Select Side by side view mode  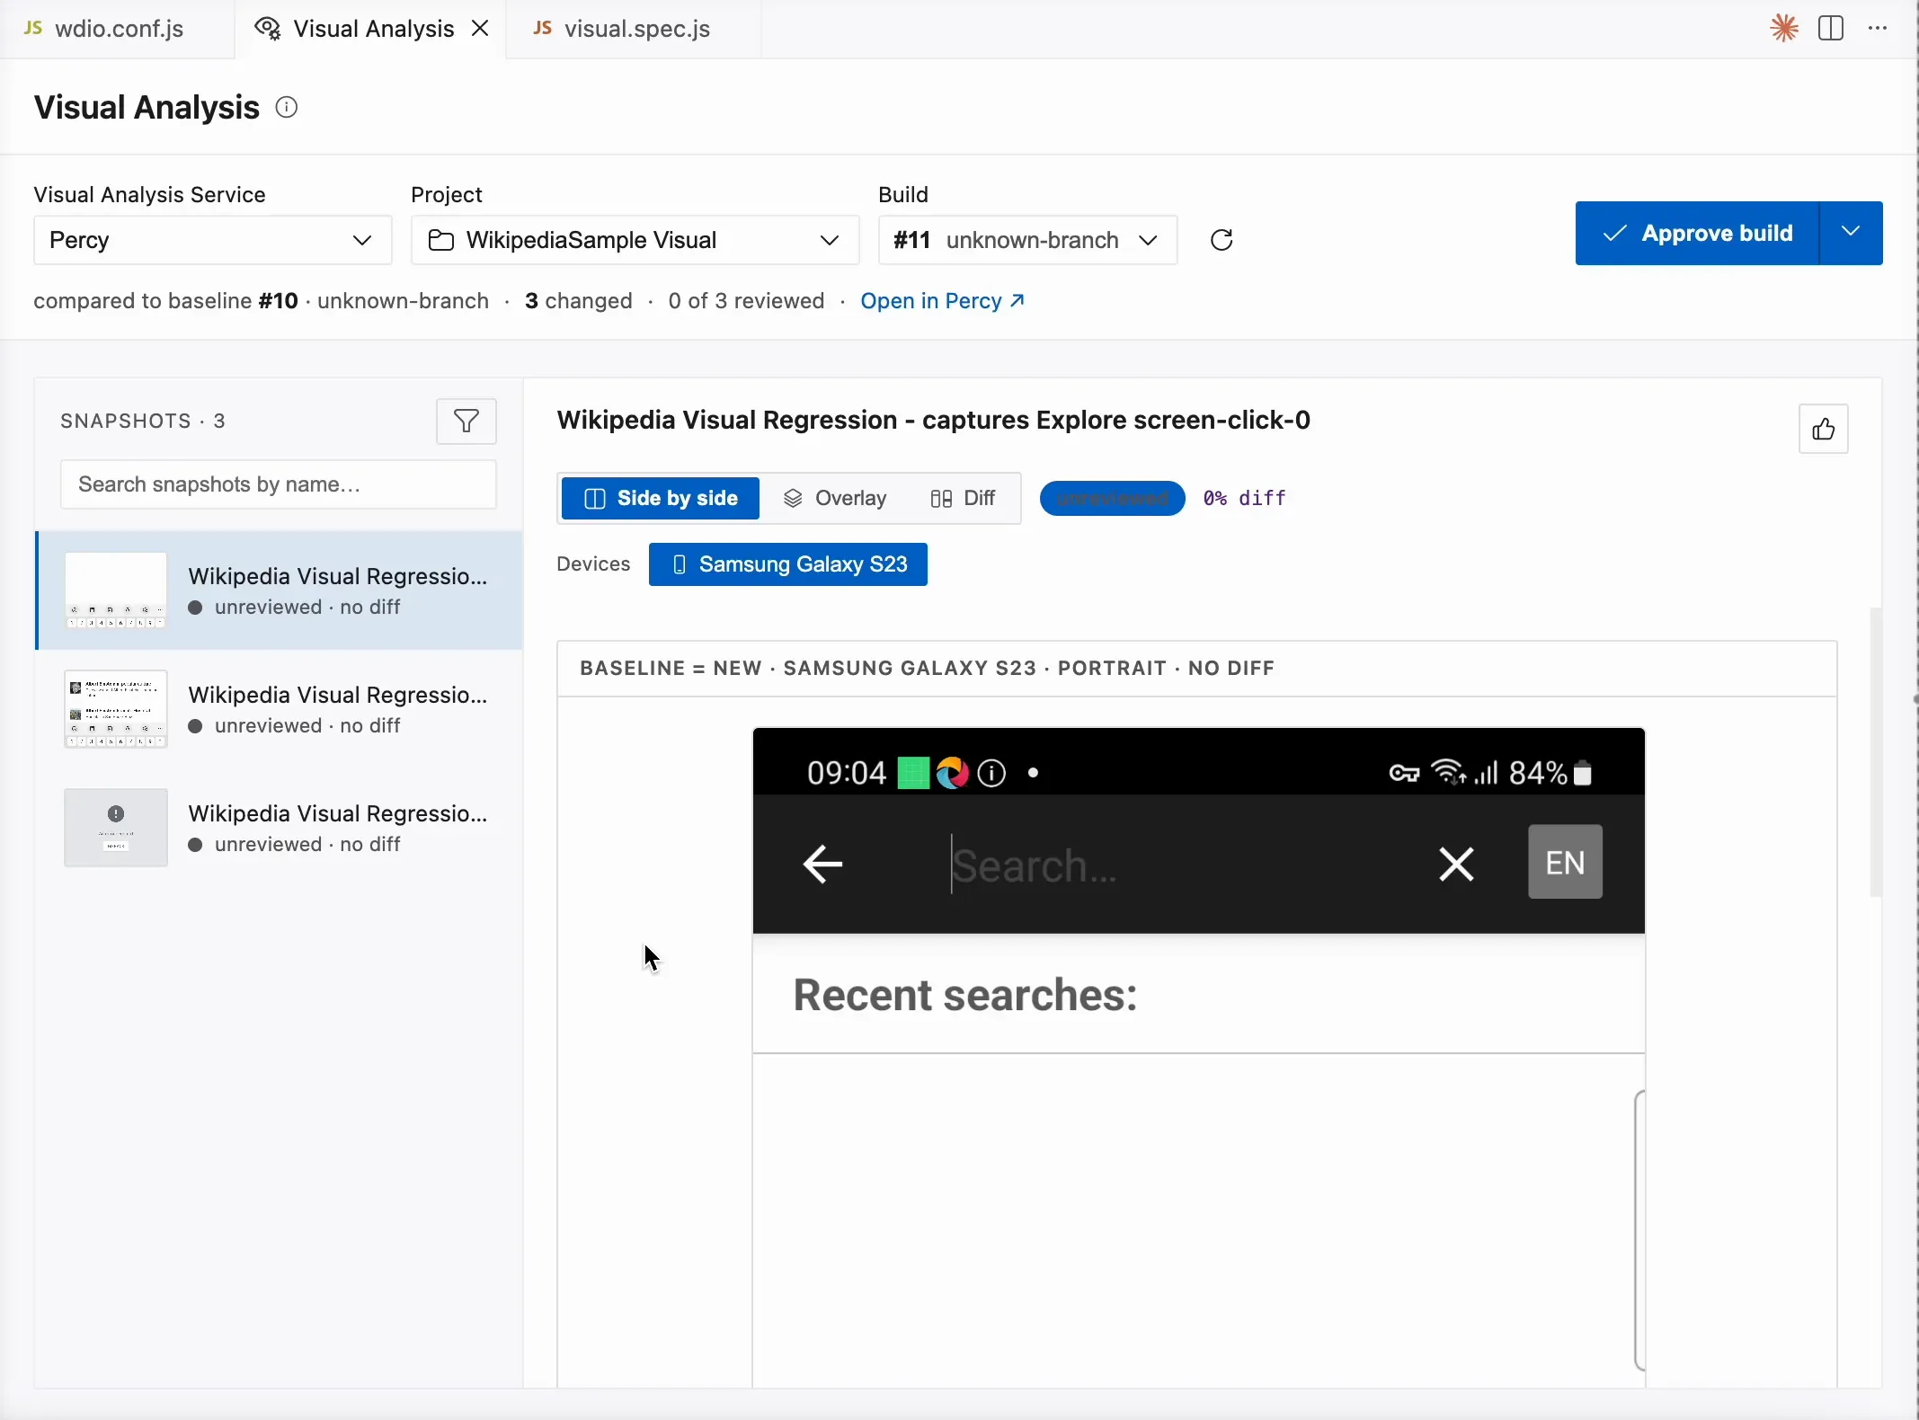(661, 498)
